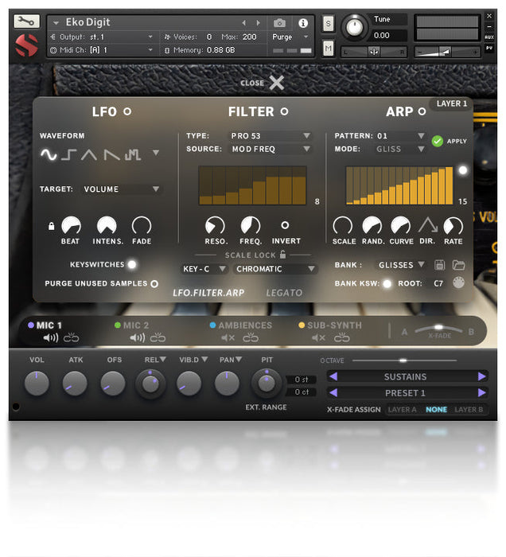Open arp bank folder icon
Screen dimensions: 506x557
coord(458,265)
